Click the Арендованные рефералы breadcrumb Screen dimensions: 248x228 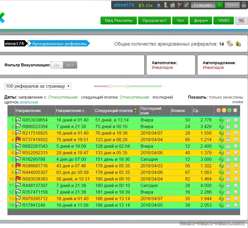click(x=59, y=44)
